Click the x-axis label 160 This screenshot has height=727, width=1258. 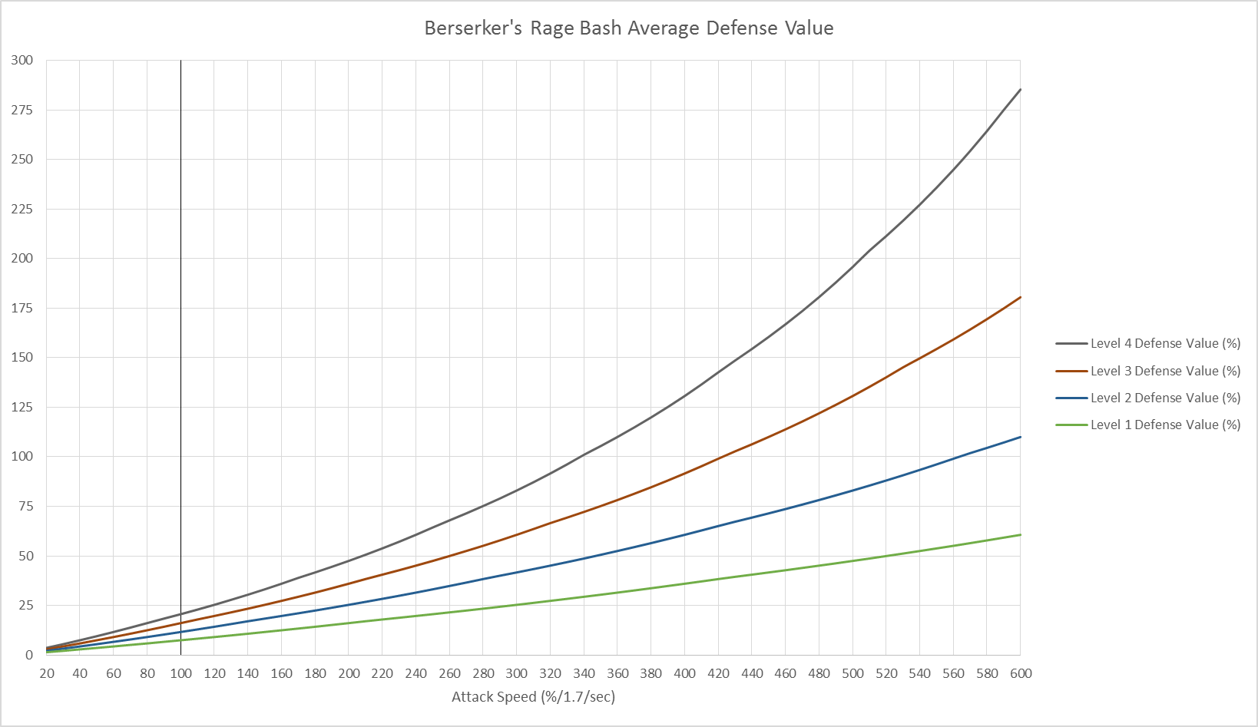(x=282, y=673)
